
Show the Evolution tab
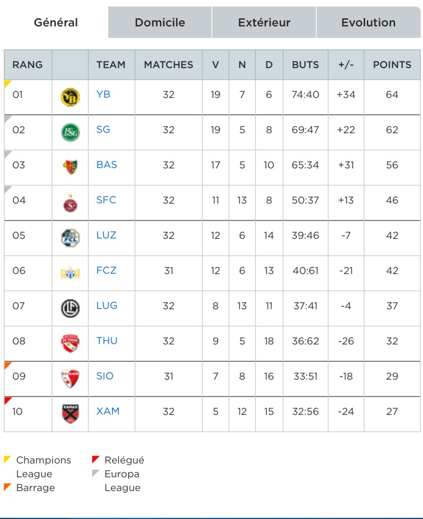(368, 23)
